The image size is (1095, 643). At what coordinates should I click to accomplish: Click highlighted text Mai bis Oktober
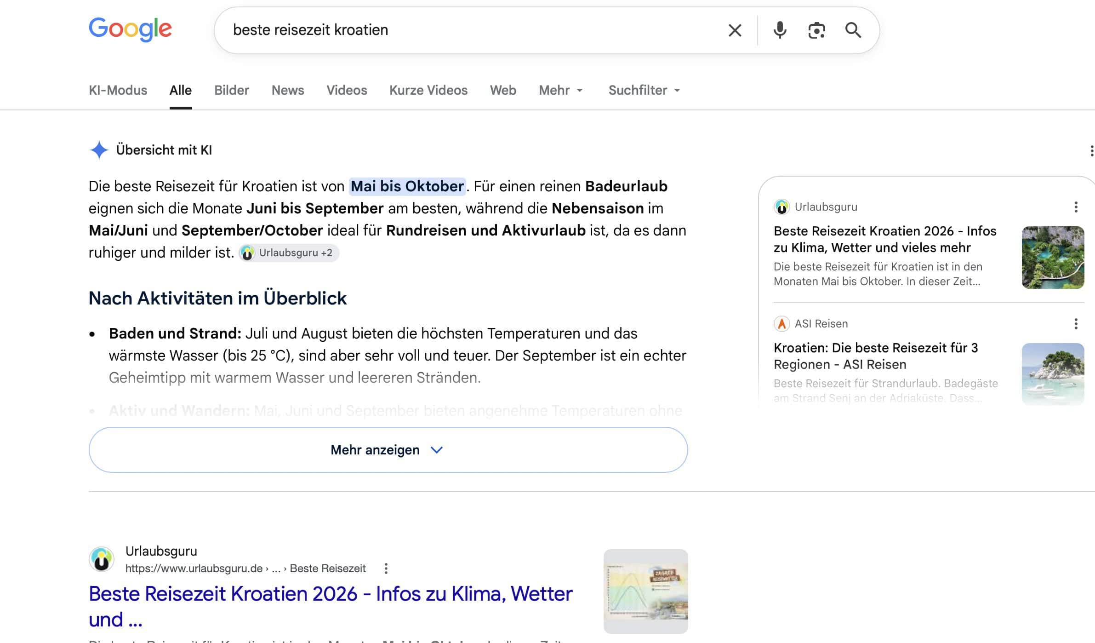[x=407, y=186]
